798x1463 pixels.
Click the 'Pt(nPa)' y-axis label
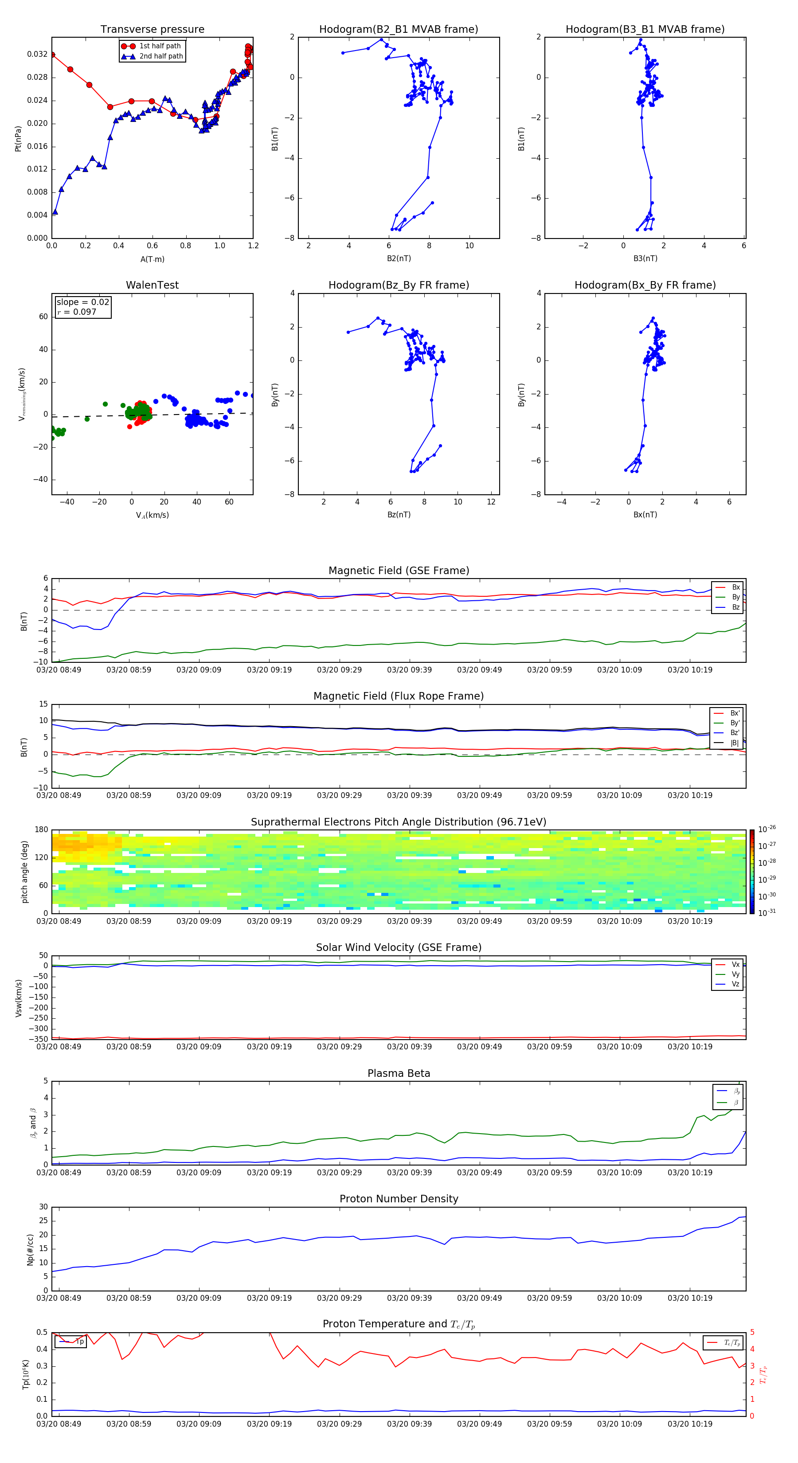point(18,138)
